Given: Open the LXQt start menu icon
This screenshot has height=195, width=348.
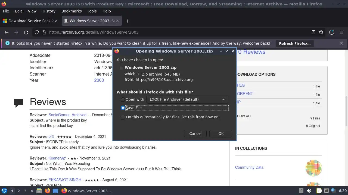Looking at the screenshot, I should (4, 191).
